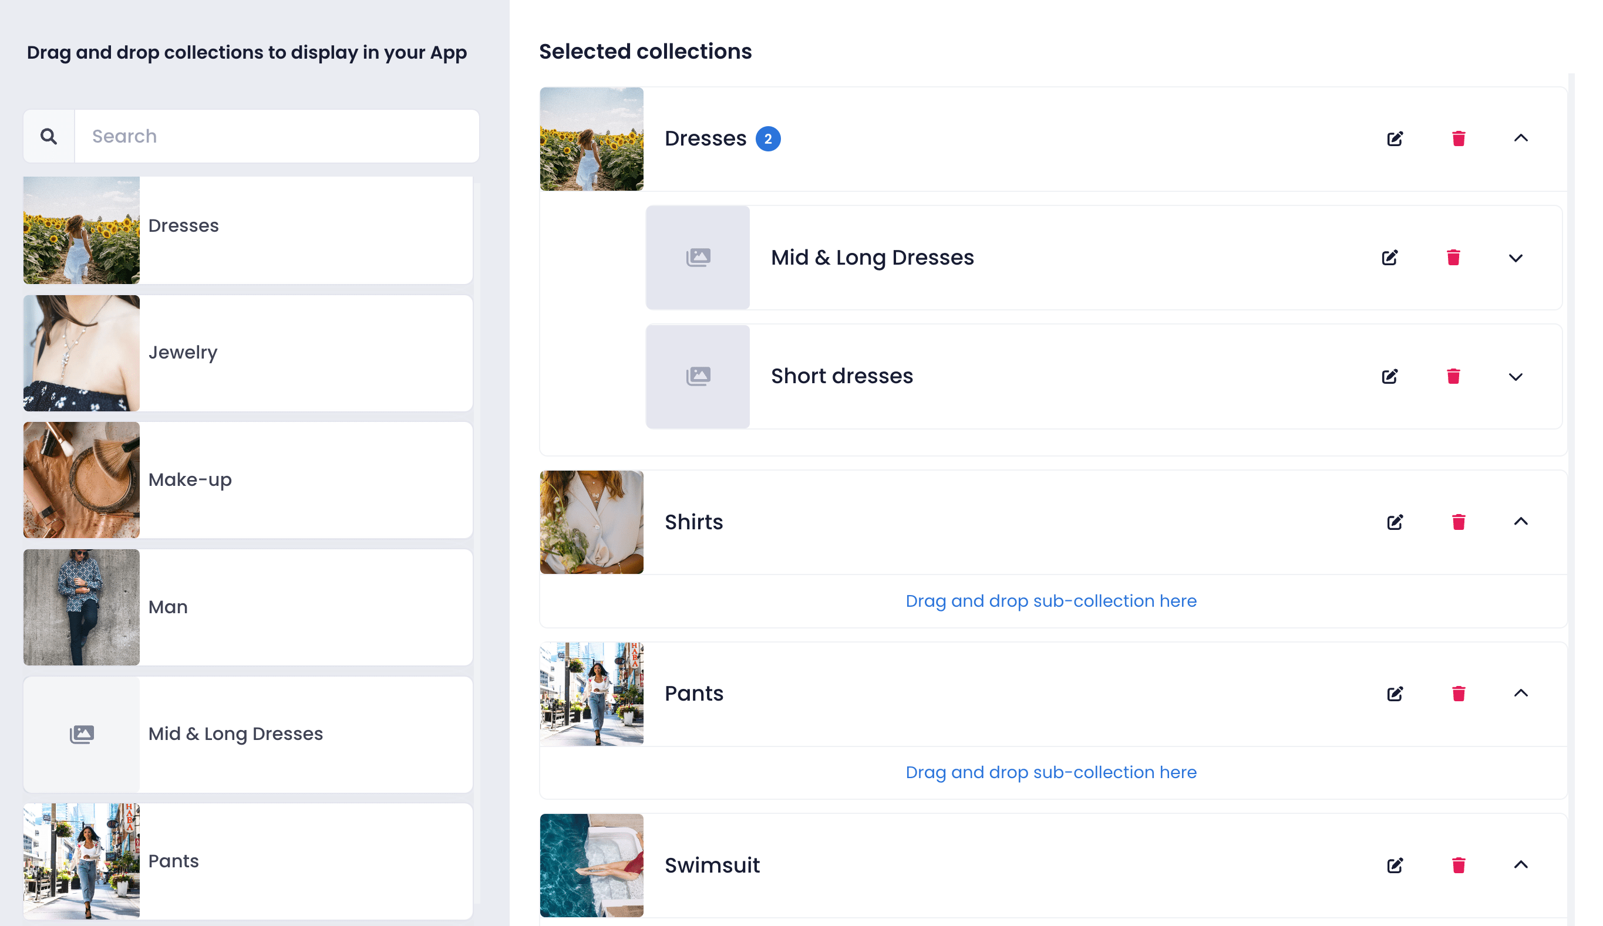
Task: Delete the Short dresses sub-collection
Action: (x=1453, y=376)
